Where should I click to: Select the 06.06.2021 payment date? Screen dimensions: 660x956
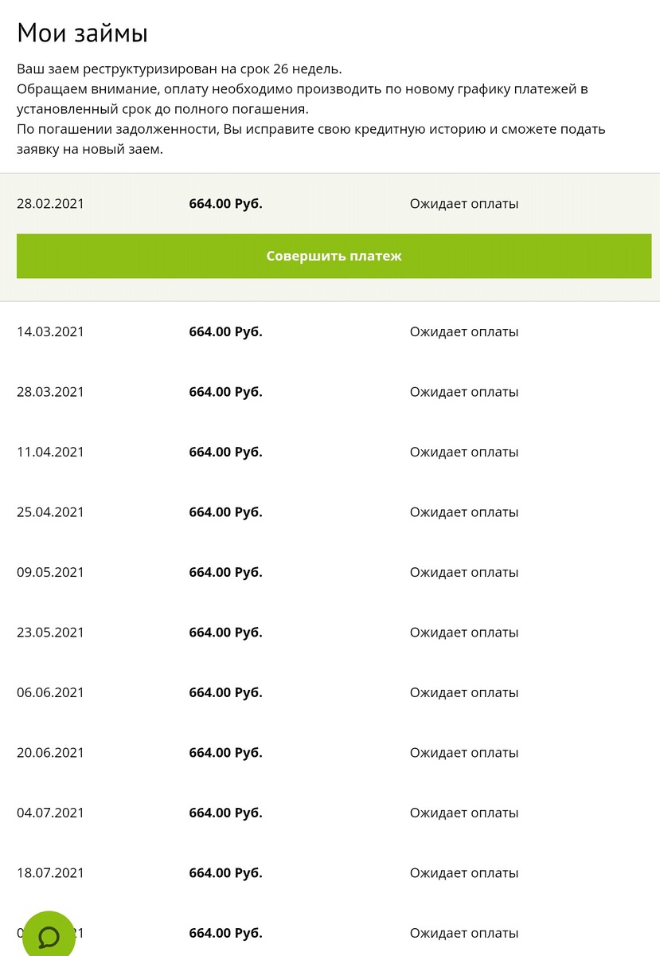[50, 692]
